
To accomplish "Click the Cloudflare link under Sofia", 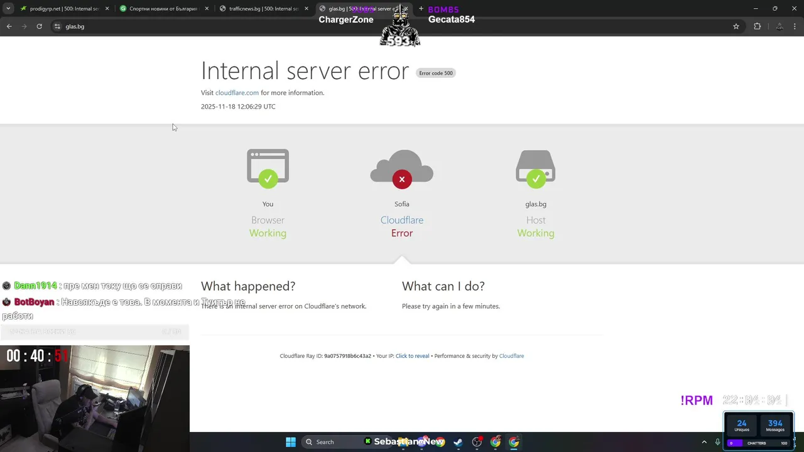I will (402, 220).
